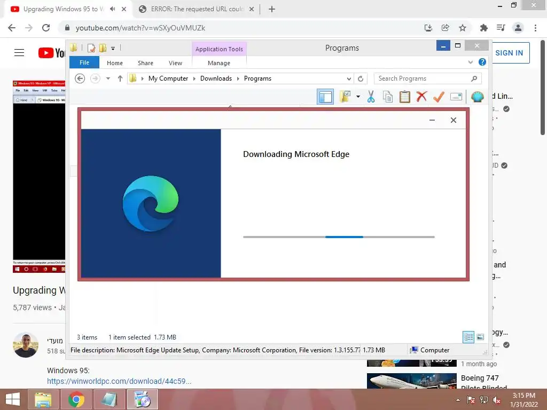The height and width of the screenshot is (410, 547).
Task: Mute the YouTube tab via speaker icon
Action: tap(112, 9)
